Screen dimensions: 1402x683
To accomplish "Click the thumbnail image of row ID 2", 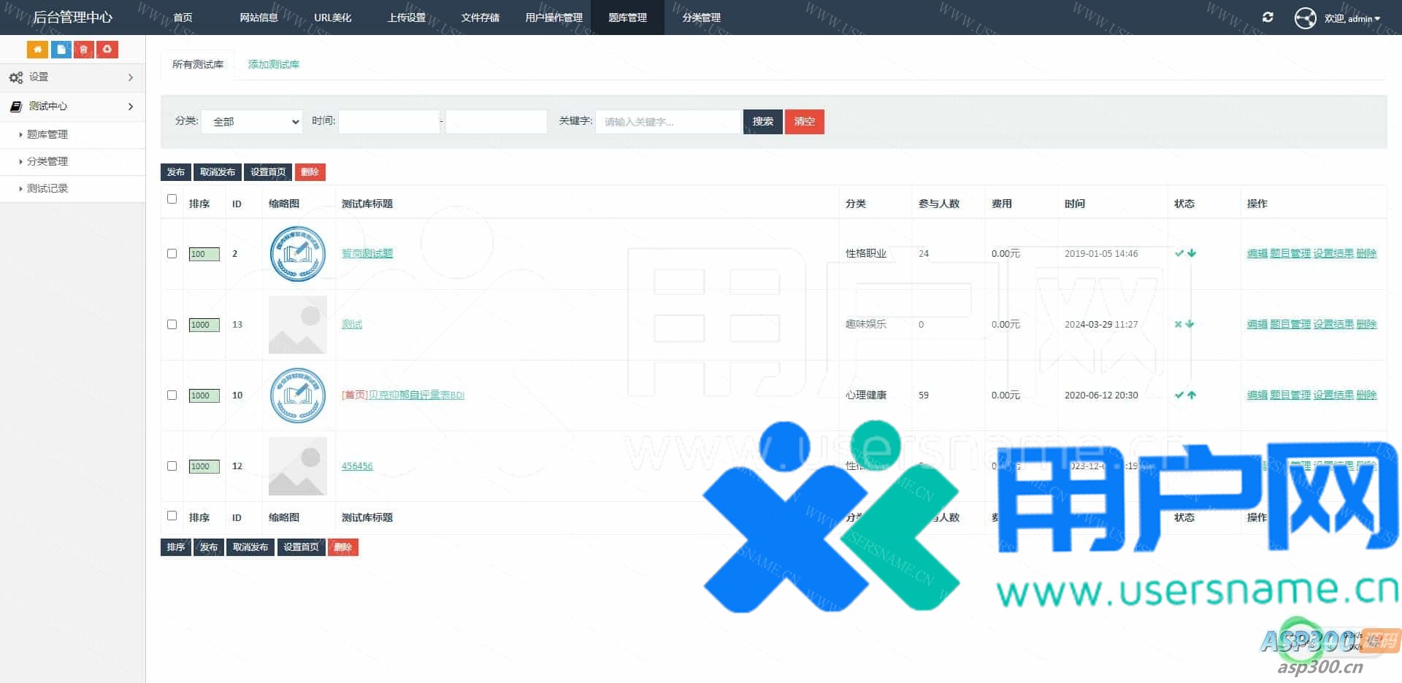I will 297,254.
